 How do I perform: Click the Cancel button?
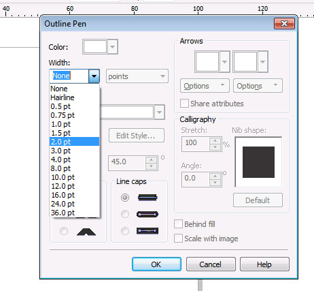coord(211,264)
